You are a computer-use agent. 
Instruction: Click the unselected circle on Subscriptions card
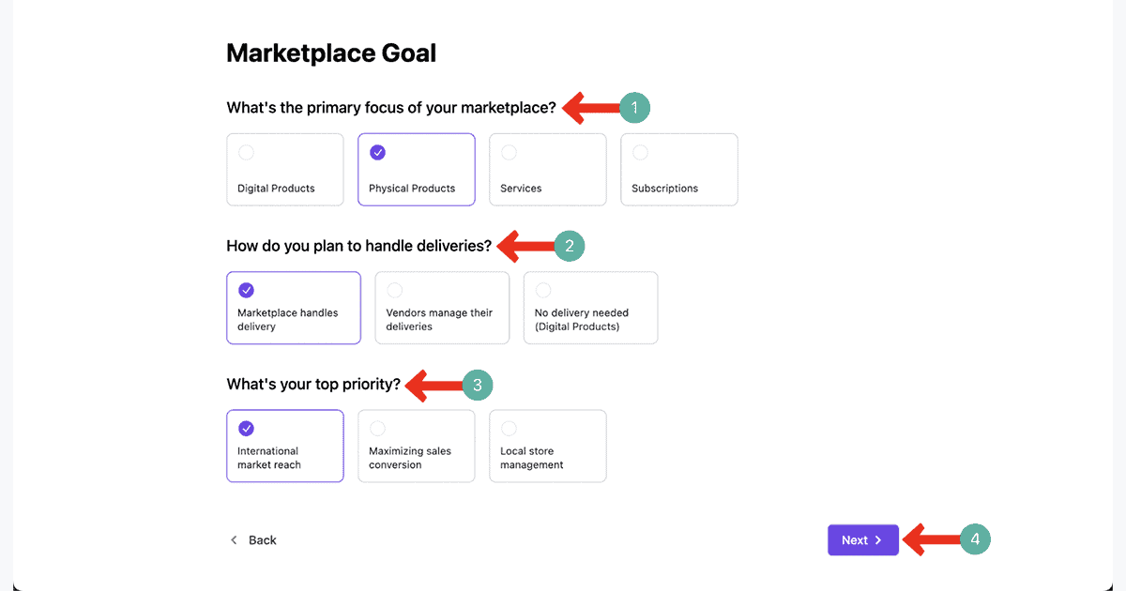point(639,151)
